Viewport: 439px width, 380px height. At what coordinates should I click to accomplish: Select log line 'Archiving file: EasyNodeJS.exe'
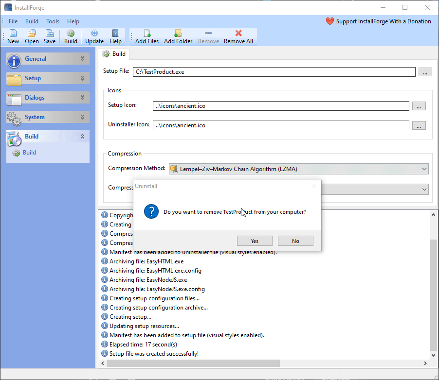[148, 280]
